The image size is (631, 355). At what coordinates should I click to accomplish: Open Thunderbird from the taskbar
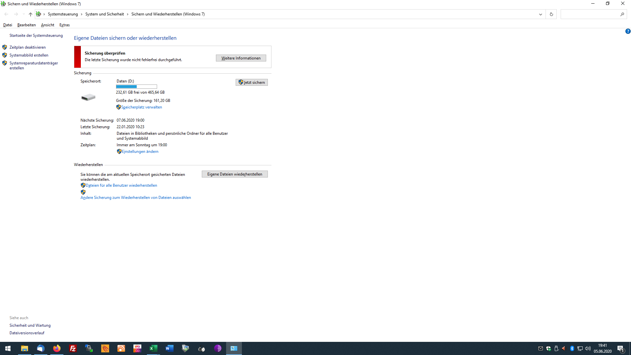point(40,348)
